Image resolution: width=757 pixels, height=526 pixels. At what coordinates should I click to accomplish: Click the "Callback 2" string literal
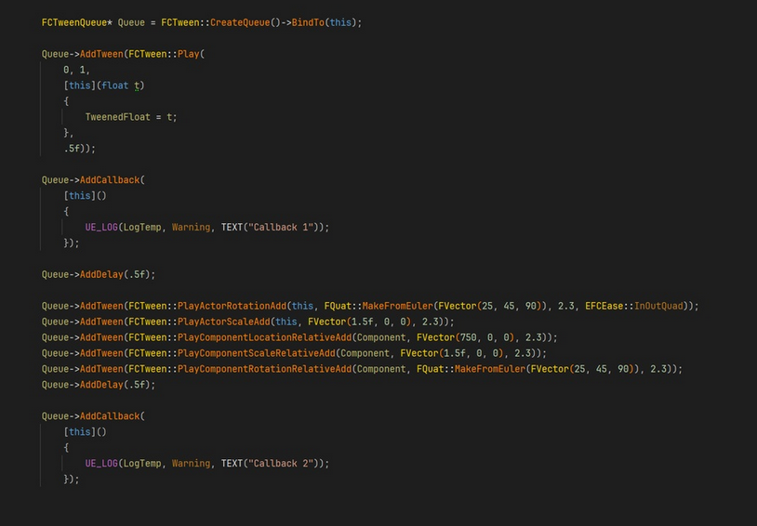point(281,463)
